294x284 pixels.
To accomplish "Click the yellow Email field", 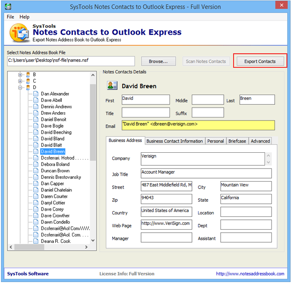I will point(198,125).
